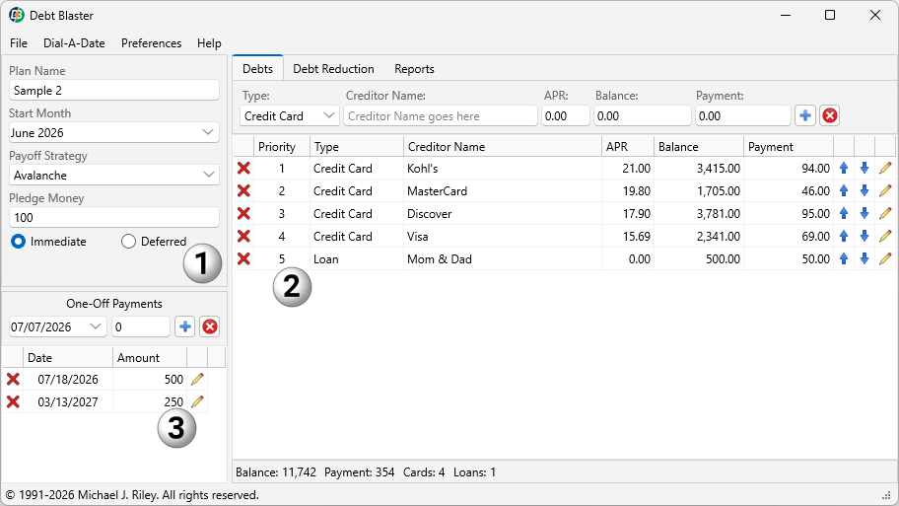Open the Preferences menu

coord(152,43)
